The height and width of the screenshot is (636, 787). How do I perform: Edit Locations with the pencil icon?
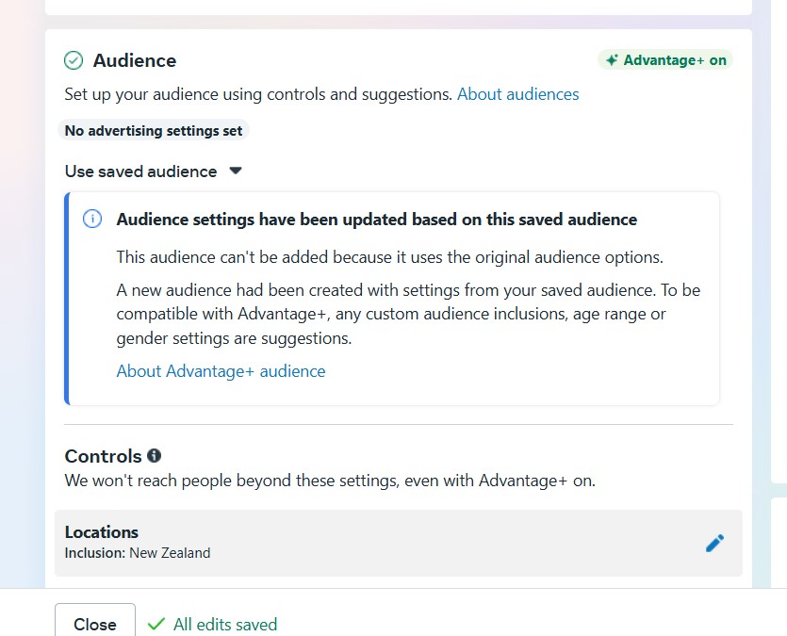pyautogui.click(x=714, y=543)
